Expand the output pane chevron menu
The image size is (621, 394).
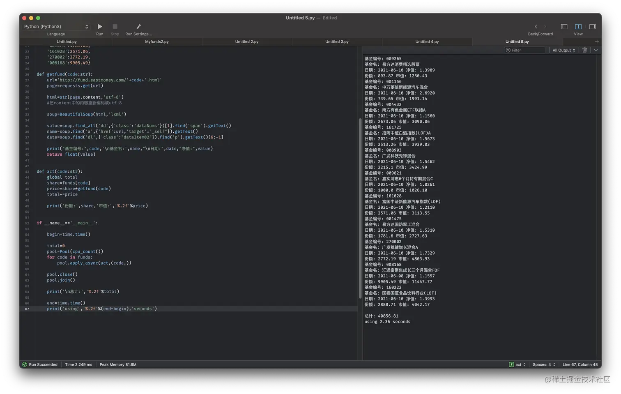coord(596,50)
